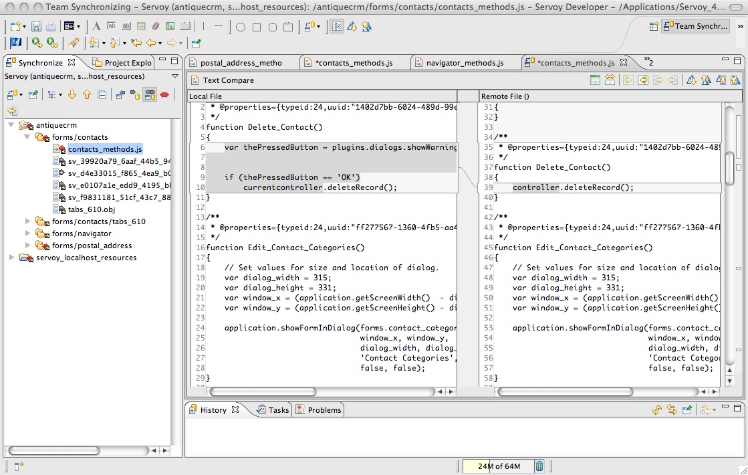Click the Save icon in main toolbar
The height and width of the screenshot is (475, 748).
[36, 27]
